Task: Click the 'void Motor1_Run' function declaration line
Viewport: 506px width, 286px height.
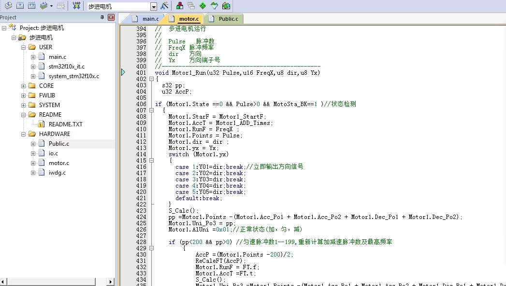Action: pos(237,73)
